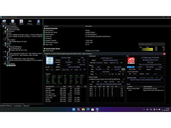Close the CPU #0 Active Clock panel
The image size is (171, 128).
[x=164, y=44]
